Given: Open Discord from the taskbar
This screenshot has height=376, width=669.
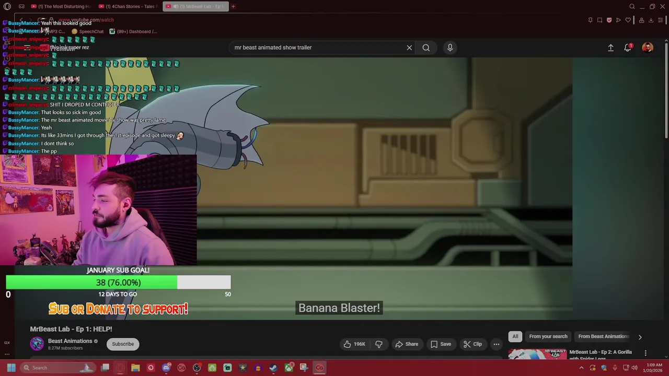Looking at the screenshot, I should point(166,368).
